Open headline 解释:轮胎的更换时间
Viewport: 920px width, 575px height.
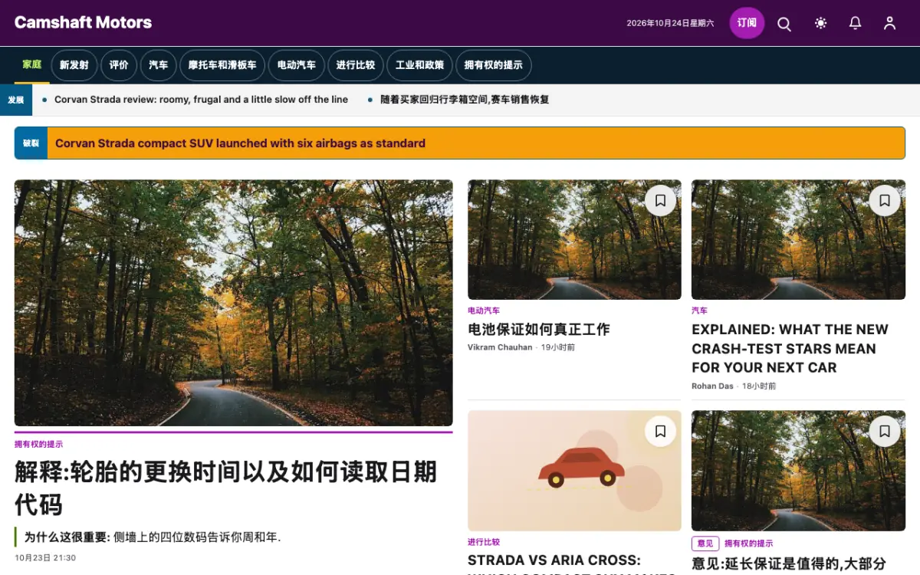tap(225, 488)
